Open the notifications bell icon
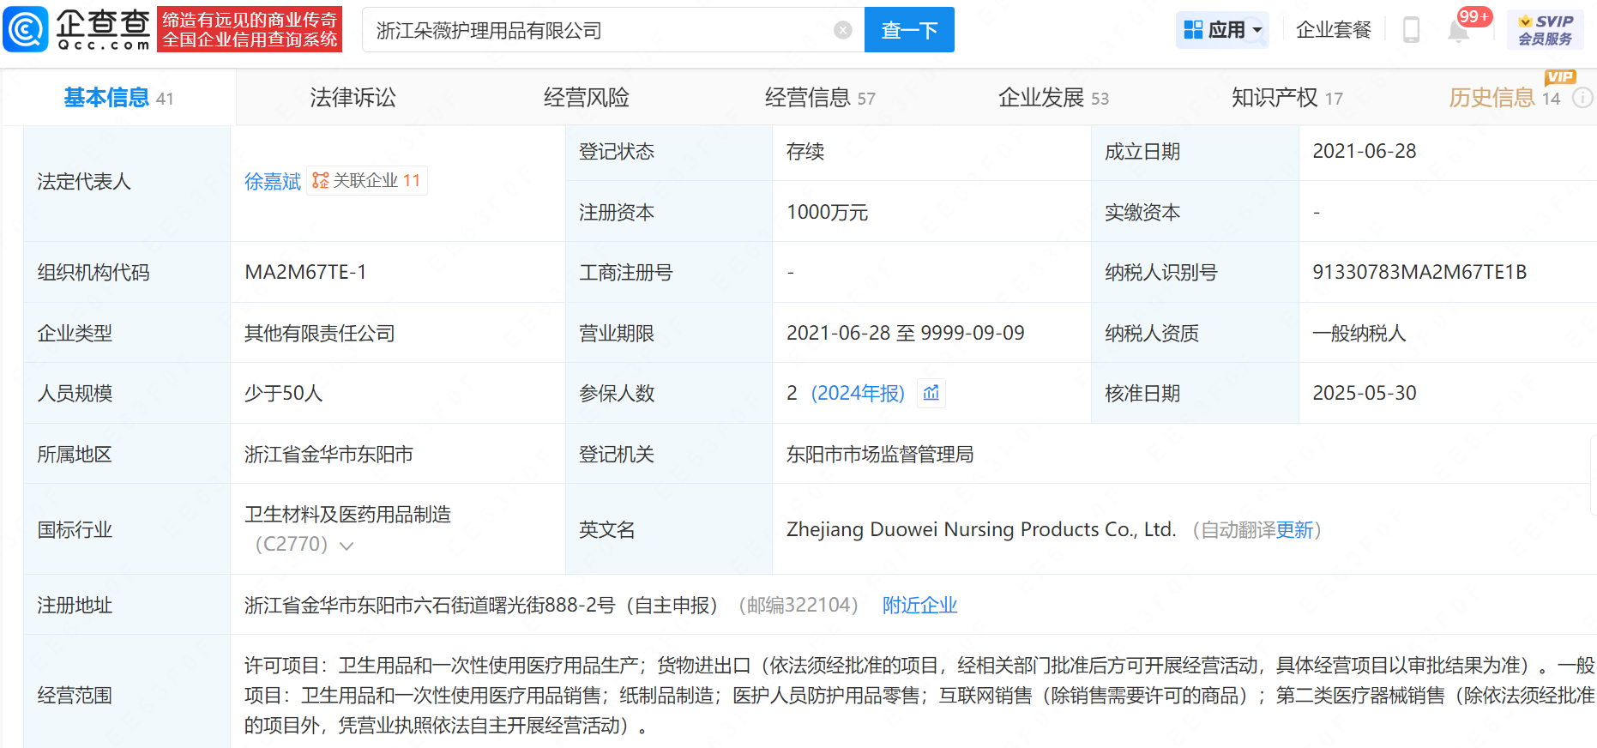 pos(1458,31)
